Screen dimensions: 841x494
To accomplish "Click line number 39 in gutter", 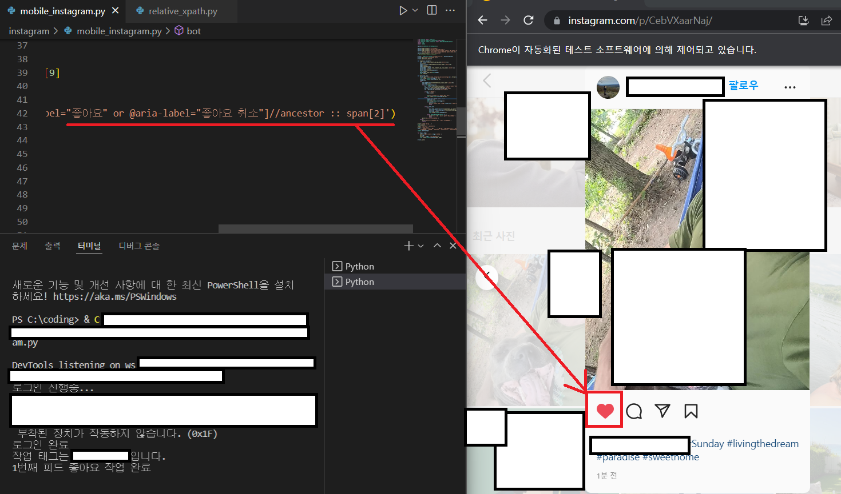I will pos(22,73).
